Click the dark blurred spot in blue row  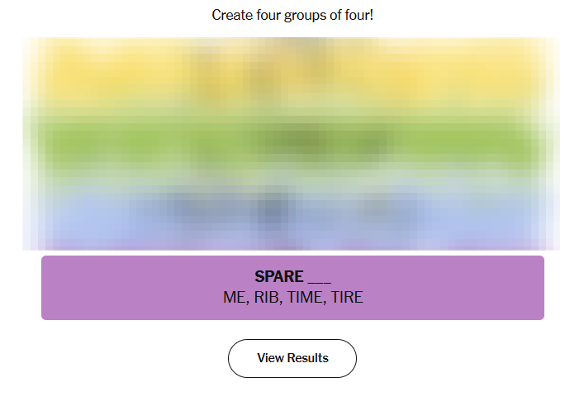tap(268, 212)
